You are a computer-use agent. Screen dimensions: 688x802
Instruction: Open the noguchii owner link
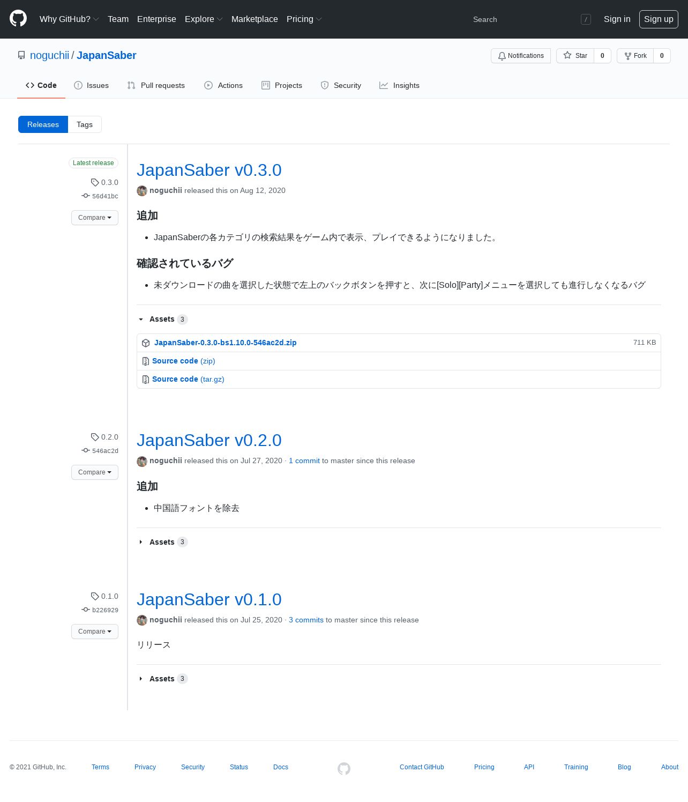tap(49, 55)
